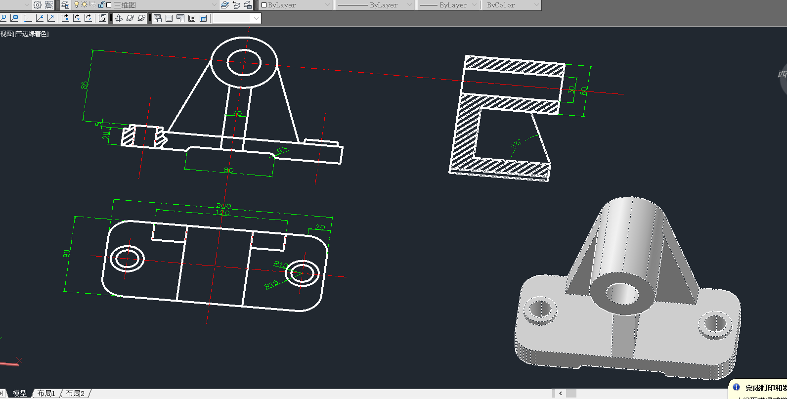
Task: Rotate UCS around Y axis
Action: (77, 18)
